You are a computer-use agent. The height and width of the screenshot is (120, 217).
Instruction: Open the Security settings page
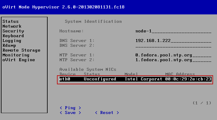coord(13,31)
